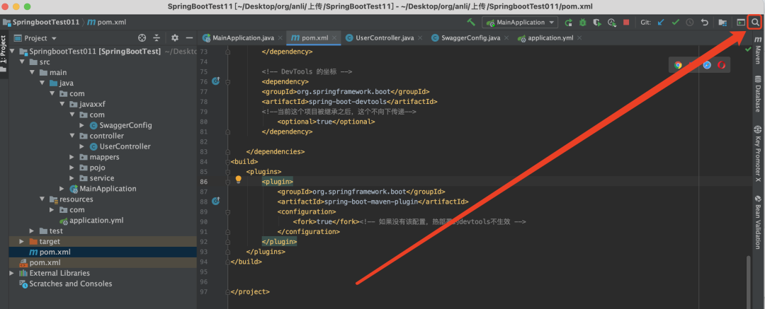Click the gutter icon on line 76

point(216,81)
